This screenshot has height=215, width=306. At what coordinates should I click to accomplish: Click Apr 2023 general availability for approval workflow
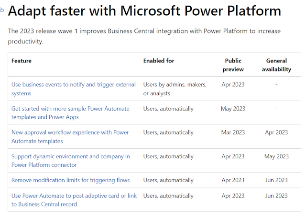coord(276,133)
